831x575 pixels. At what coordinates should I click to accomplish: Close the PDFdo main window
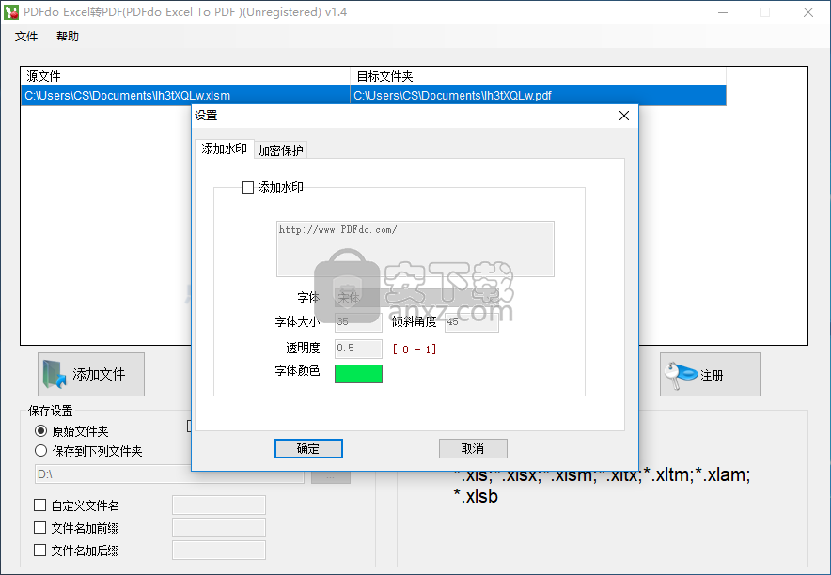coord(808,12)
